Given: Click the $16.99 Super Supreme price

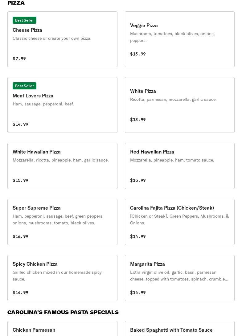Looking at the screenshot, I should coord(20,236).
